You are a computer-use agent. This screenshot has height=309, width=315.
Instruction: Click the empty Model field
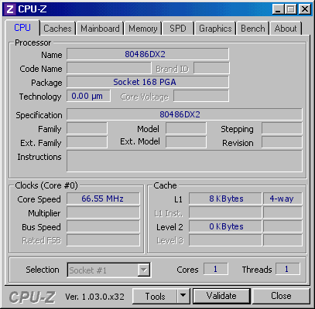[186, 128]
